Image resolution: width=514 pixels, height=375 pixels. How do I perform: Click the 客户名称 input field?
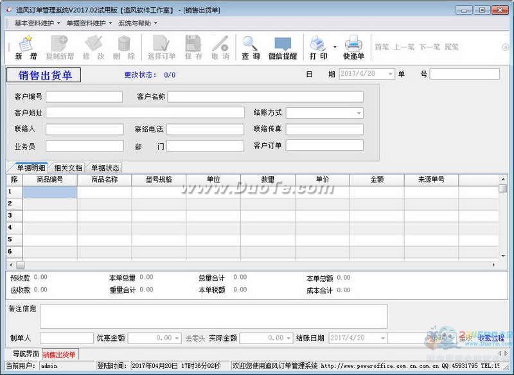[265, 97]
